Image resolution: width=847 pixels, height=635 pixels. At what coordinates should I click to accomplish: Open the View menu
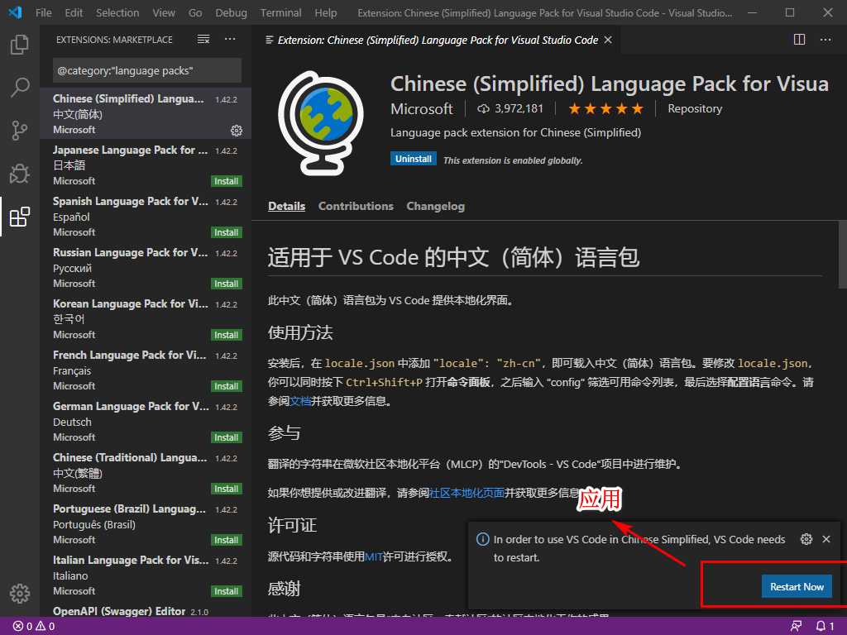[164, 12]
